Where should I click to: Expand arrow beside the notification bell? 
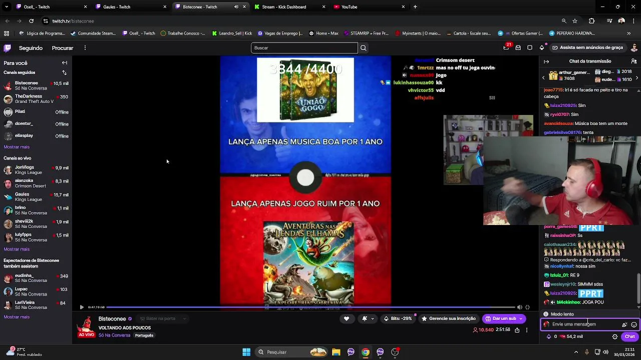click(372, 318)
